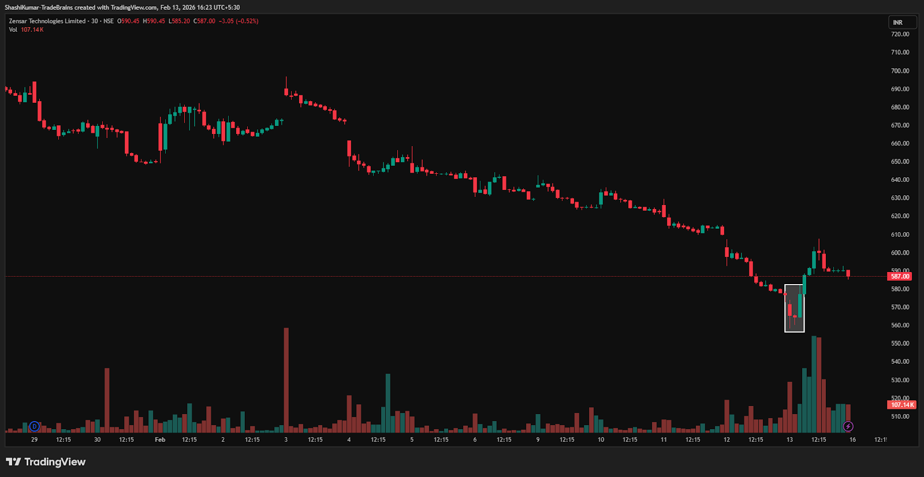This screenshot has width=924, height=477.
Task: Click the tall green volume bar on Feb 13
Action: click(814, 384)
